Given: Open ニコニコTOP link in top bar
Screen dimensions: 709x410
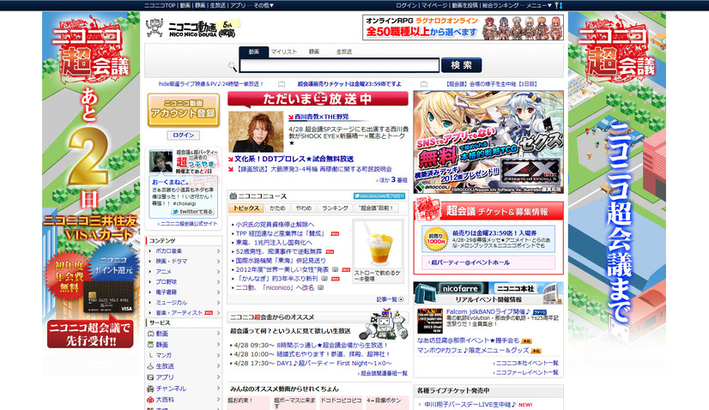Looking at the screenshot, I should point(160,5).
